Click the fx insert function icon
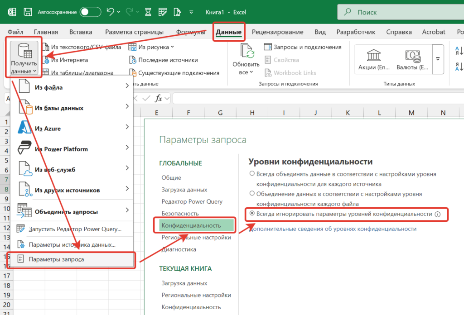 (159, 98)
